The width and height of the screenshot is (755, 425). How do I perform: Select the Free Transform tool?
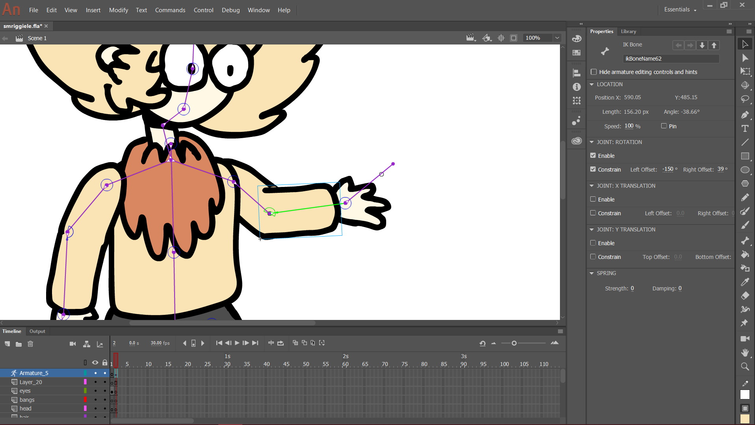coord(745,71)
